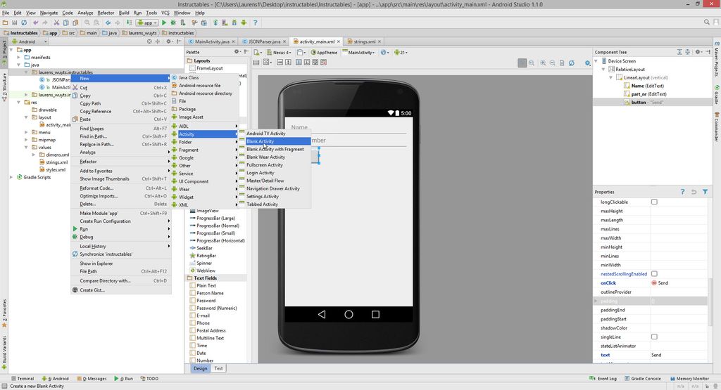
Task: Click the Properties help question mark icon
Action: tap(682, 192)
